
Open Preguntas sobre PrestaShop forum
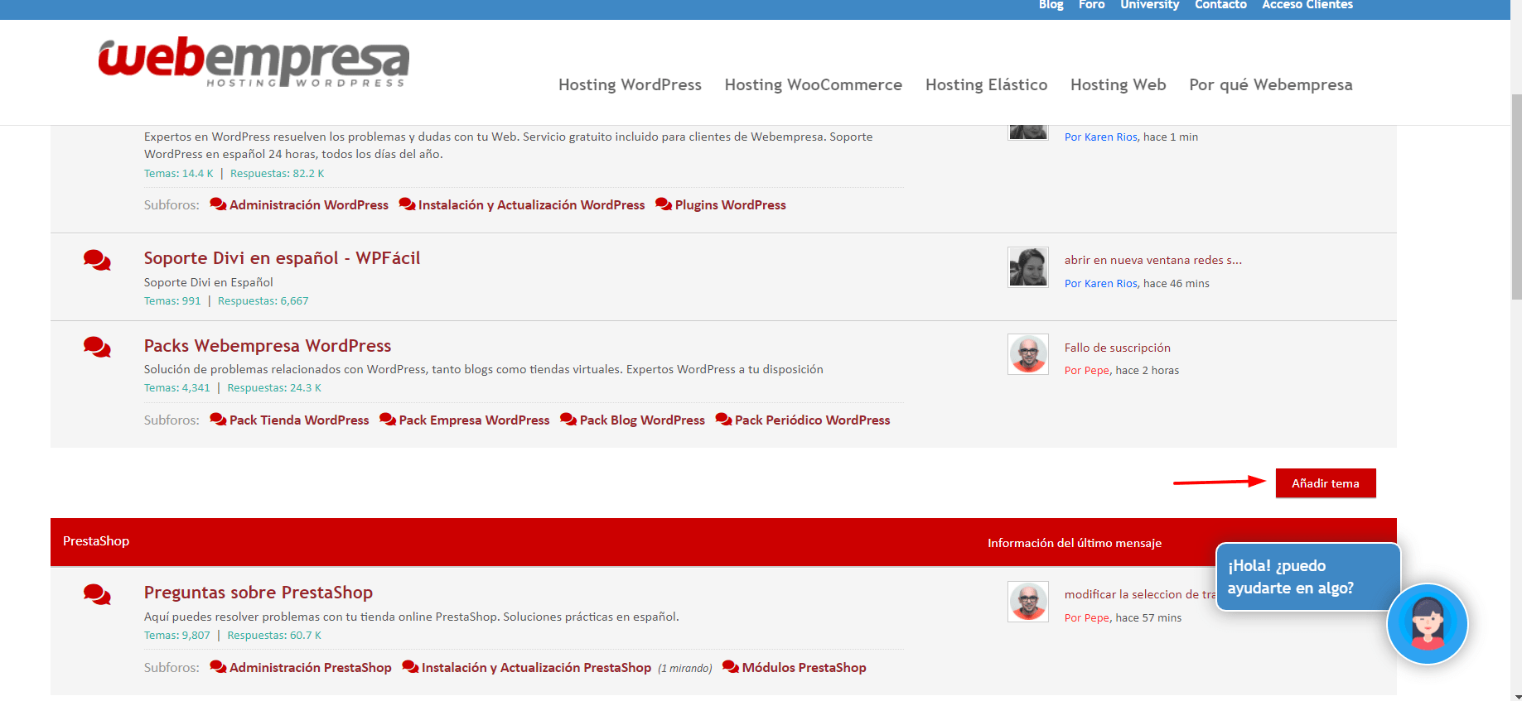(258, 593)
